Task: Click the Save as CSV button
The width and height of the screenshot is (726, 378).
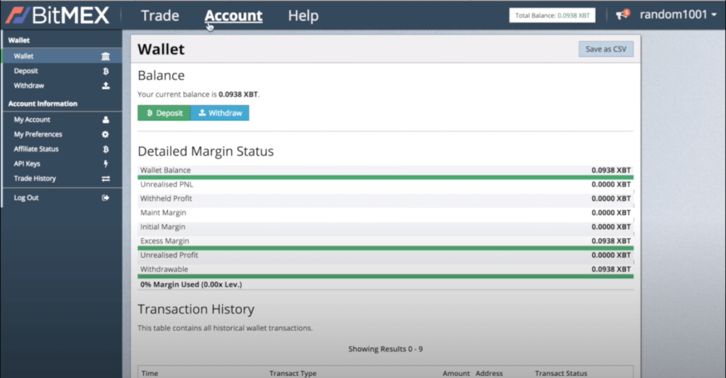Action: coord(605,49)
